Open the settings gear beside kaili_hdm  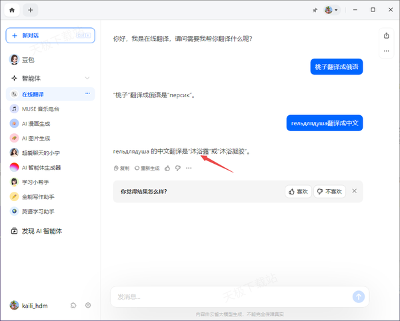[87, 305]
